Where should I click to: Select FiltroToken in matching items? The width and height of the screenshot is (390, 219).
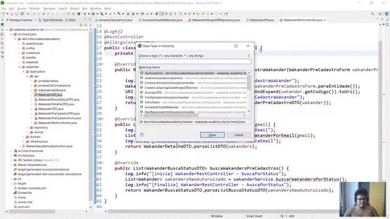193,102
